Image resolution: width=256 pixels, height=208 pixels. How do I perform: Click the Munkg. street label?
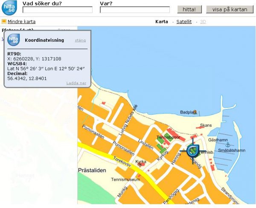click(x=122, y=192)
